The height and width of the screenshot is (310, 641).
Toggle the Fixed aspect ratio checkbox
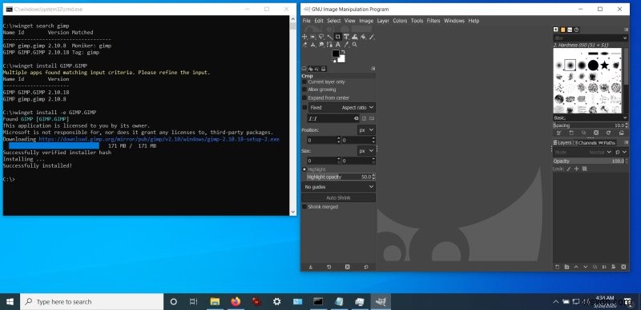pos(304,108)
